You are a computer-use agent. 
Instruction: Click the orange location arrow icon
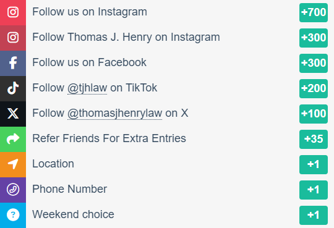point(13,164)
